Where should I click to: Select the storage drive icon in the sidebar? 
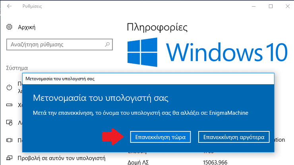[9, 105]
